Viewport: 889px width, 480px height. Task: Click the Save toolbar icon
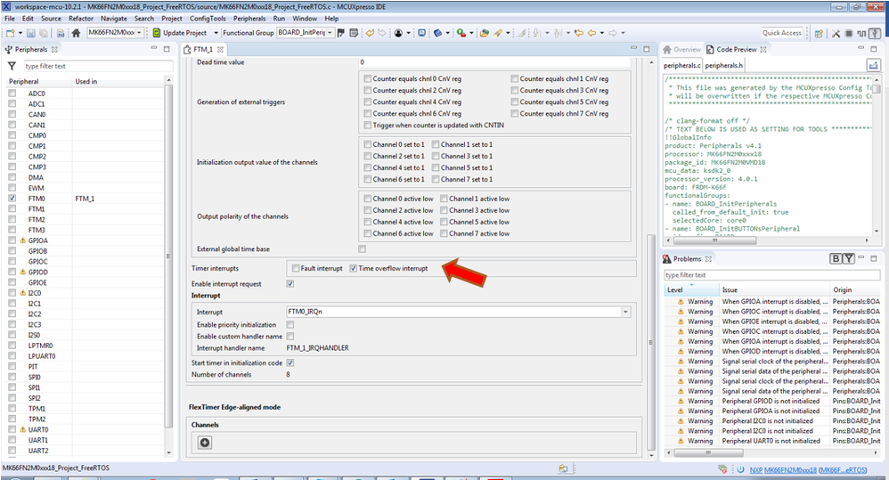[x=30, y=33]
